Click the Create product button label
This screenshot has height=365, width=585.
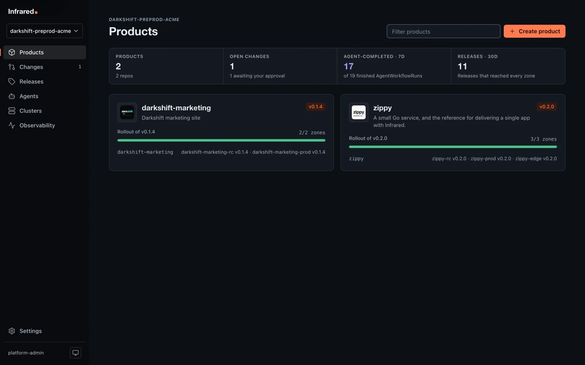point(539,31)
